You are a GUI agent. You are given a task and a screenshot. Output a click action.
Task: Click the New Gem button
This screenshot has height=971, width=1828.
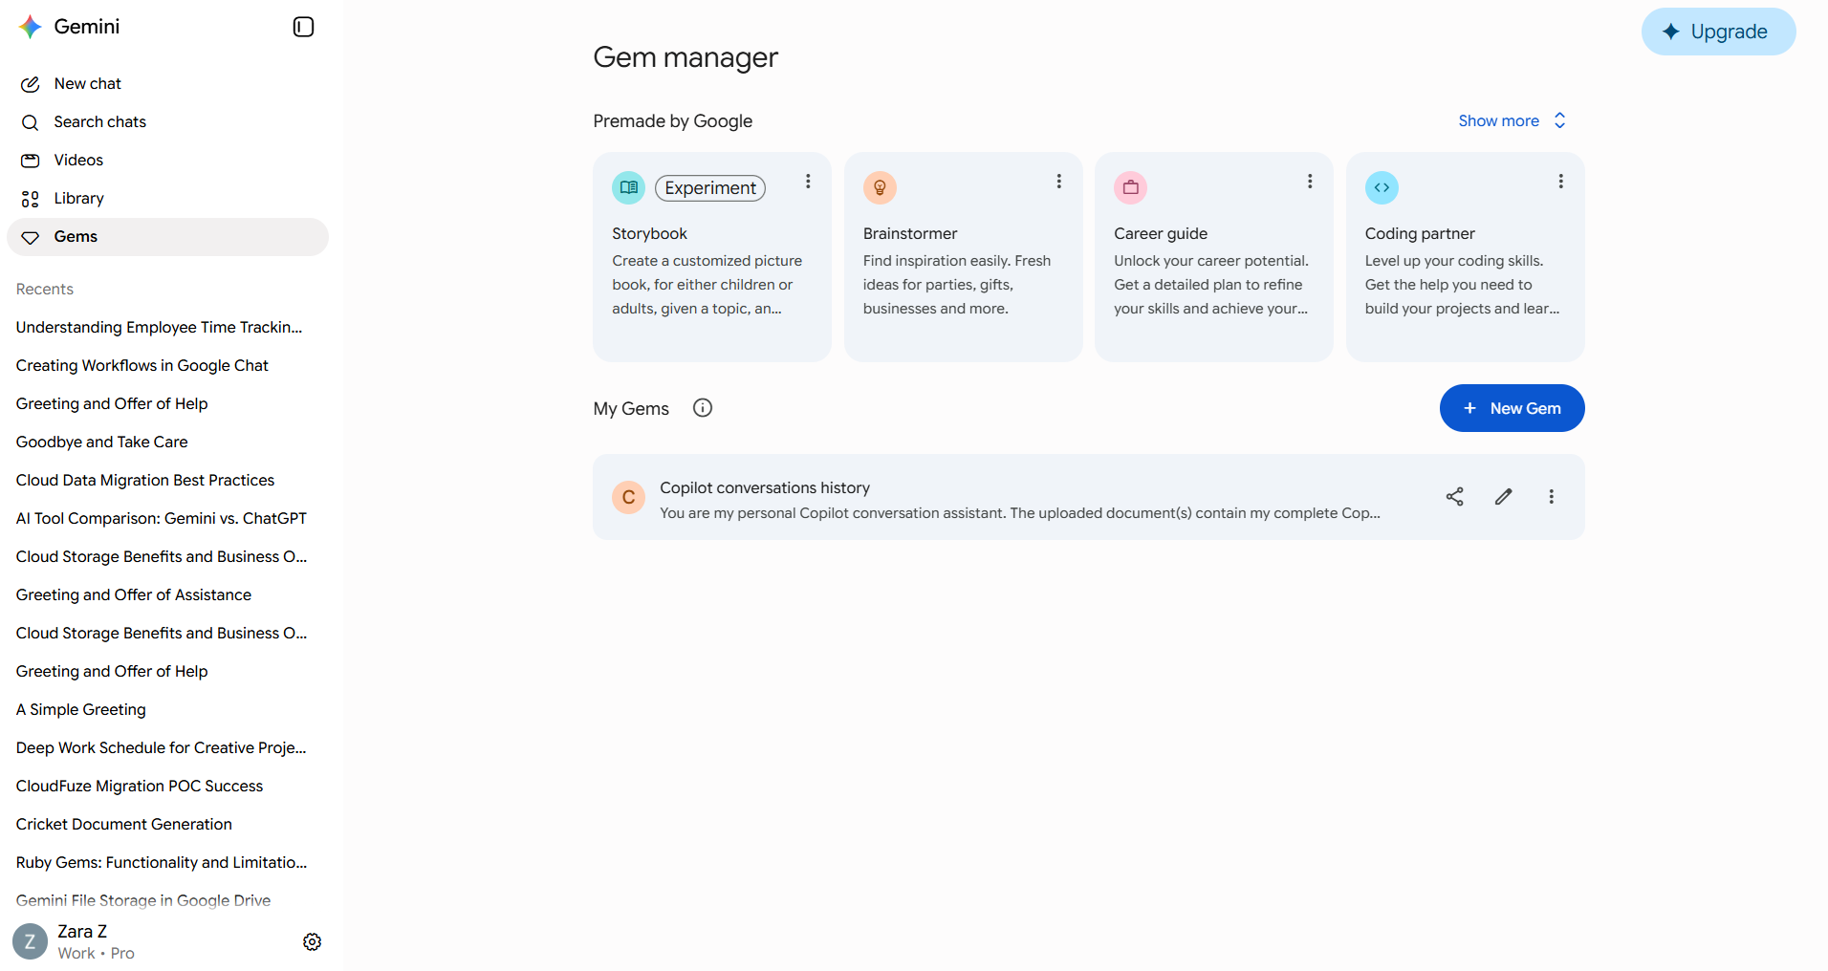pos(1512,408)
